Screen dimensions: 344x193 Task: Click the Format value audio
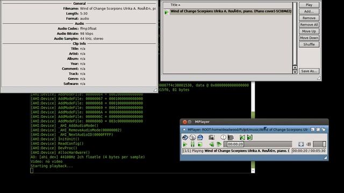tap(84, 19)
